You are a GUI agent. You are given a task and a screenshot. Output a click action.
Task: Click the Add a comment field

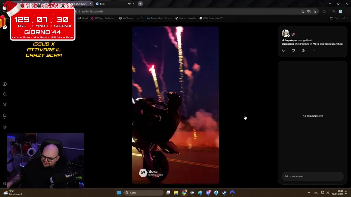[313, 176]
